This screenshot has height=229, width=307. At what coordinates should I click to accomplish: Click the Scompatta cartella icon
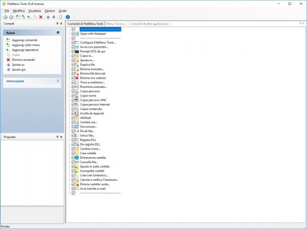[77, 171]
